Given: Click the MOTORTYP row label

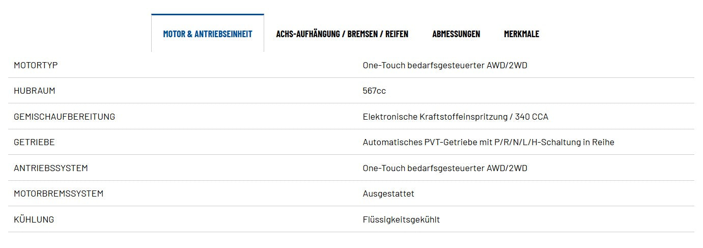Looking at the screenshot, I should pyautogui.click(x=36, y=65).
